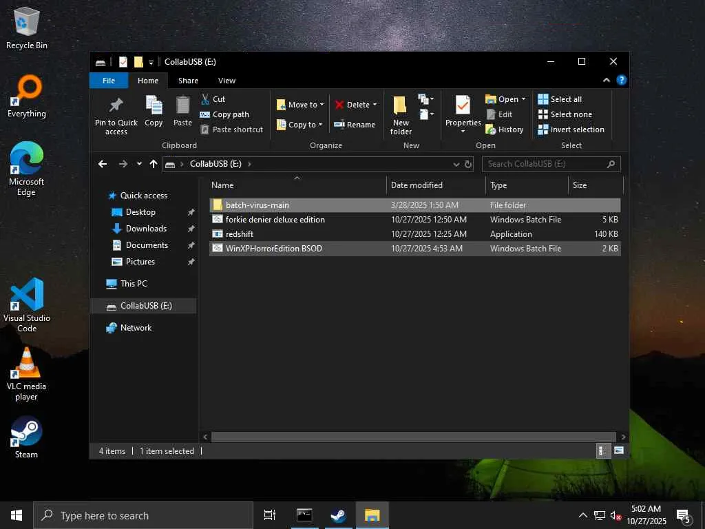Open file History from the ribbon
Screen dimensions: 705x529
tap(505, 129)
